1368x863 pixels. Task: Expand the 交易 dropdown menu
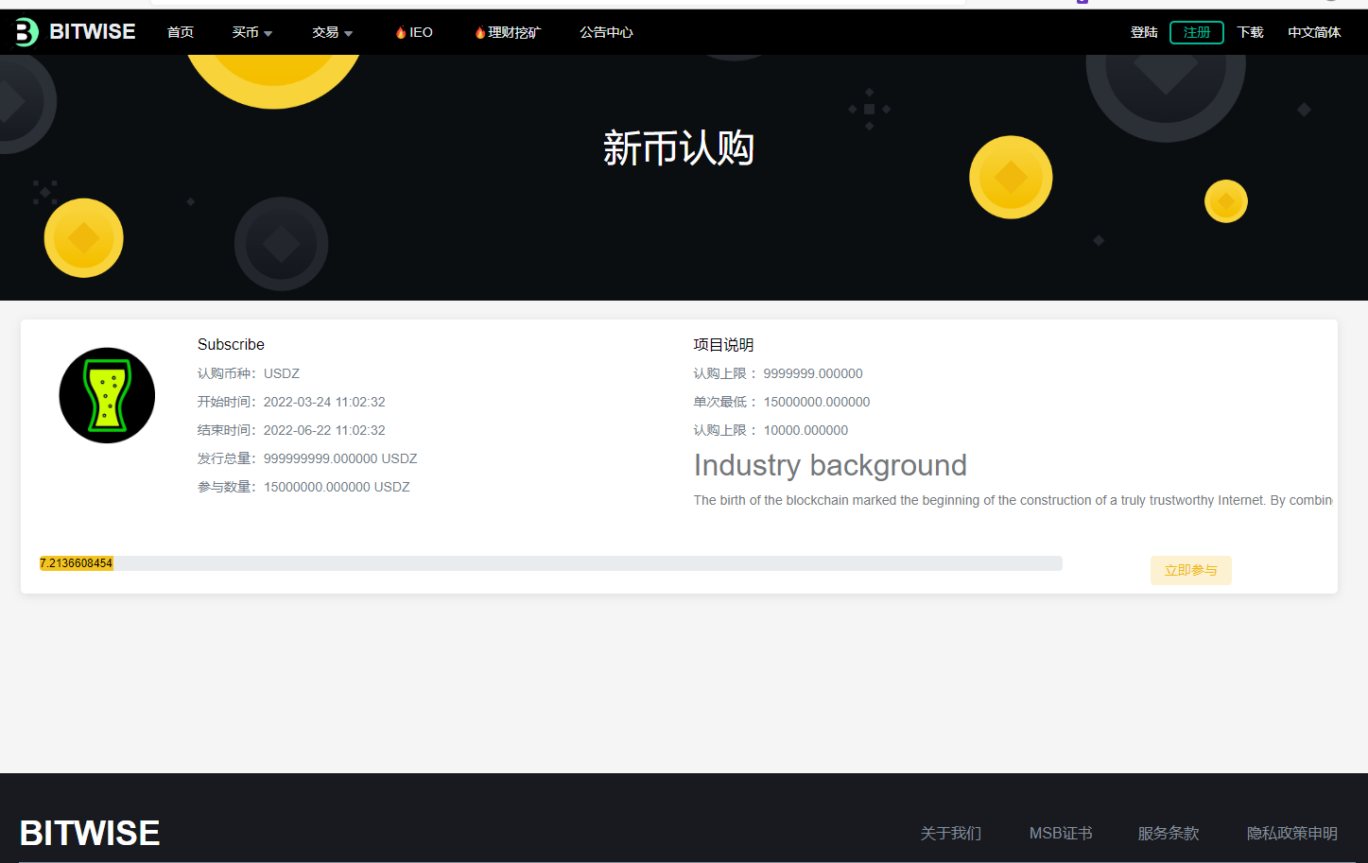point(333,32)
